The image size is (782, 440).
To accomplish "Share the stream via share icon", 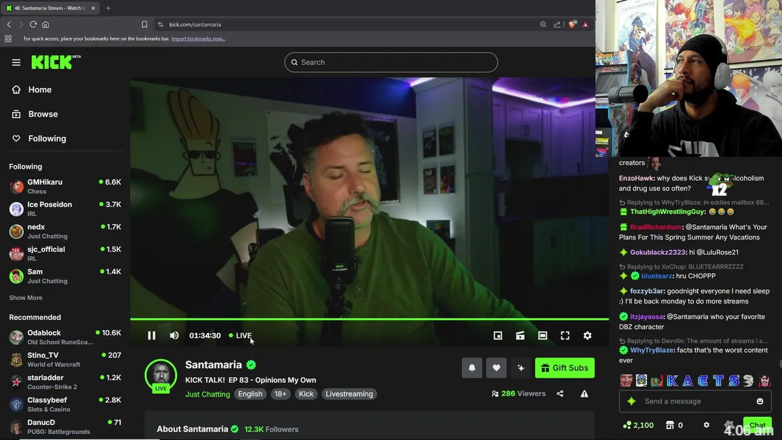I will click(x=560, y=394).
